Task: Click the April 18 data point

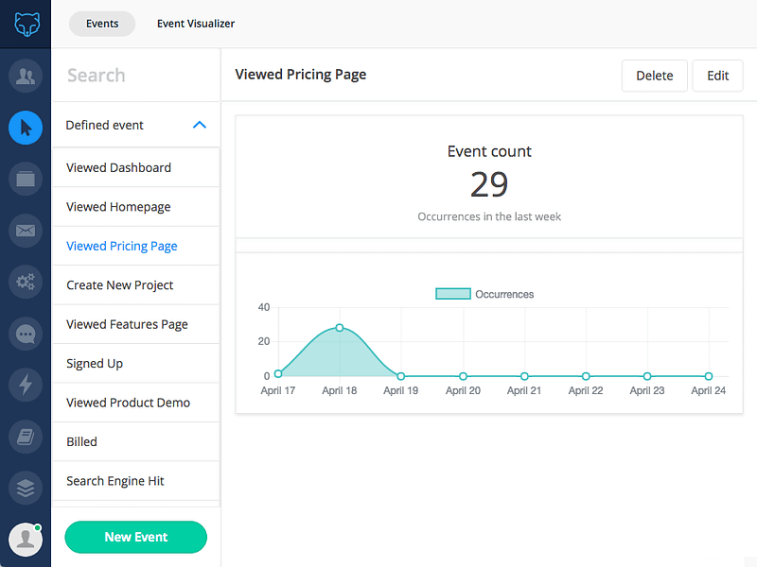Action: coord(340,328)
